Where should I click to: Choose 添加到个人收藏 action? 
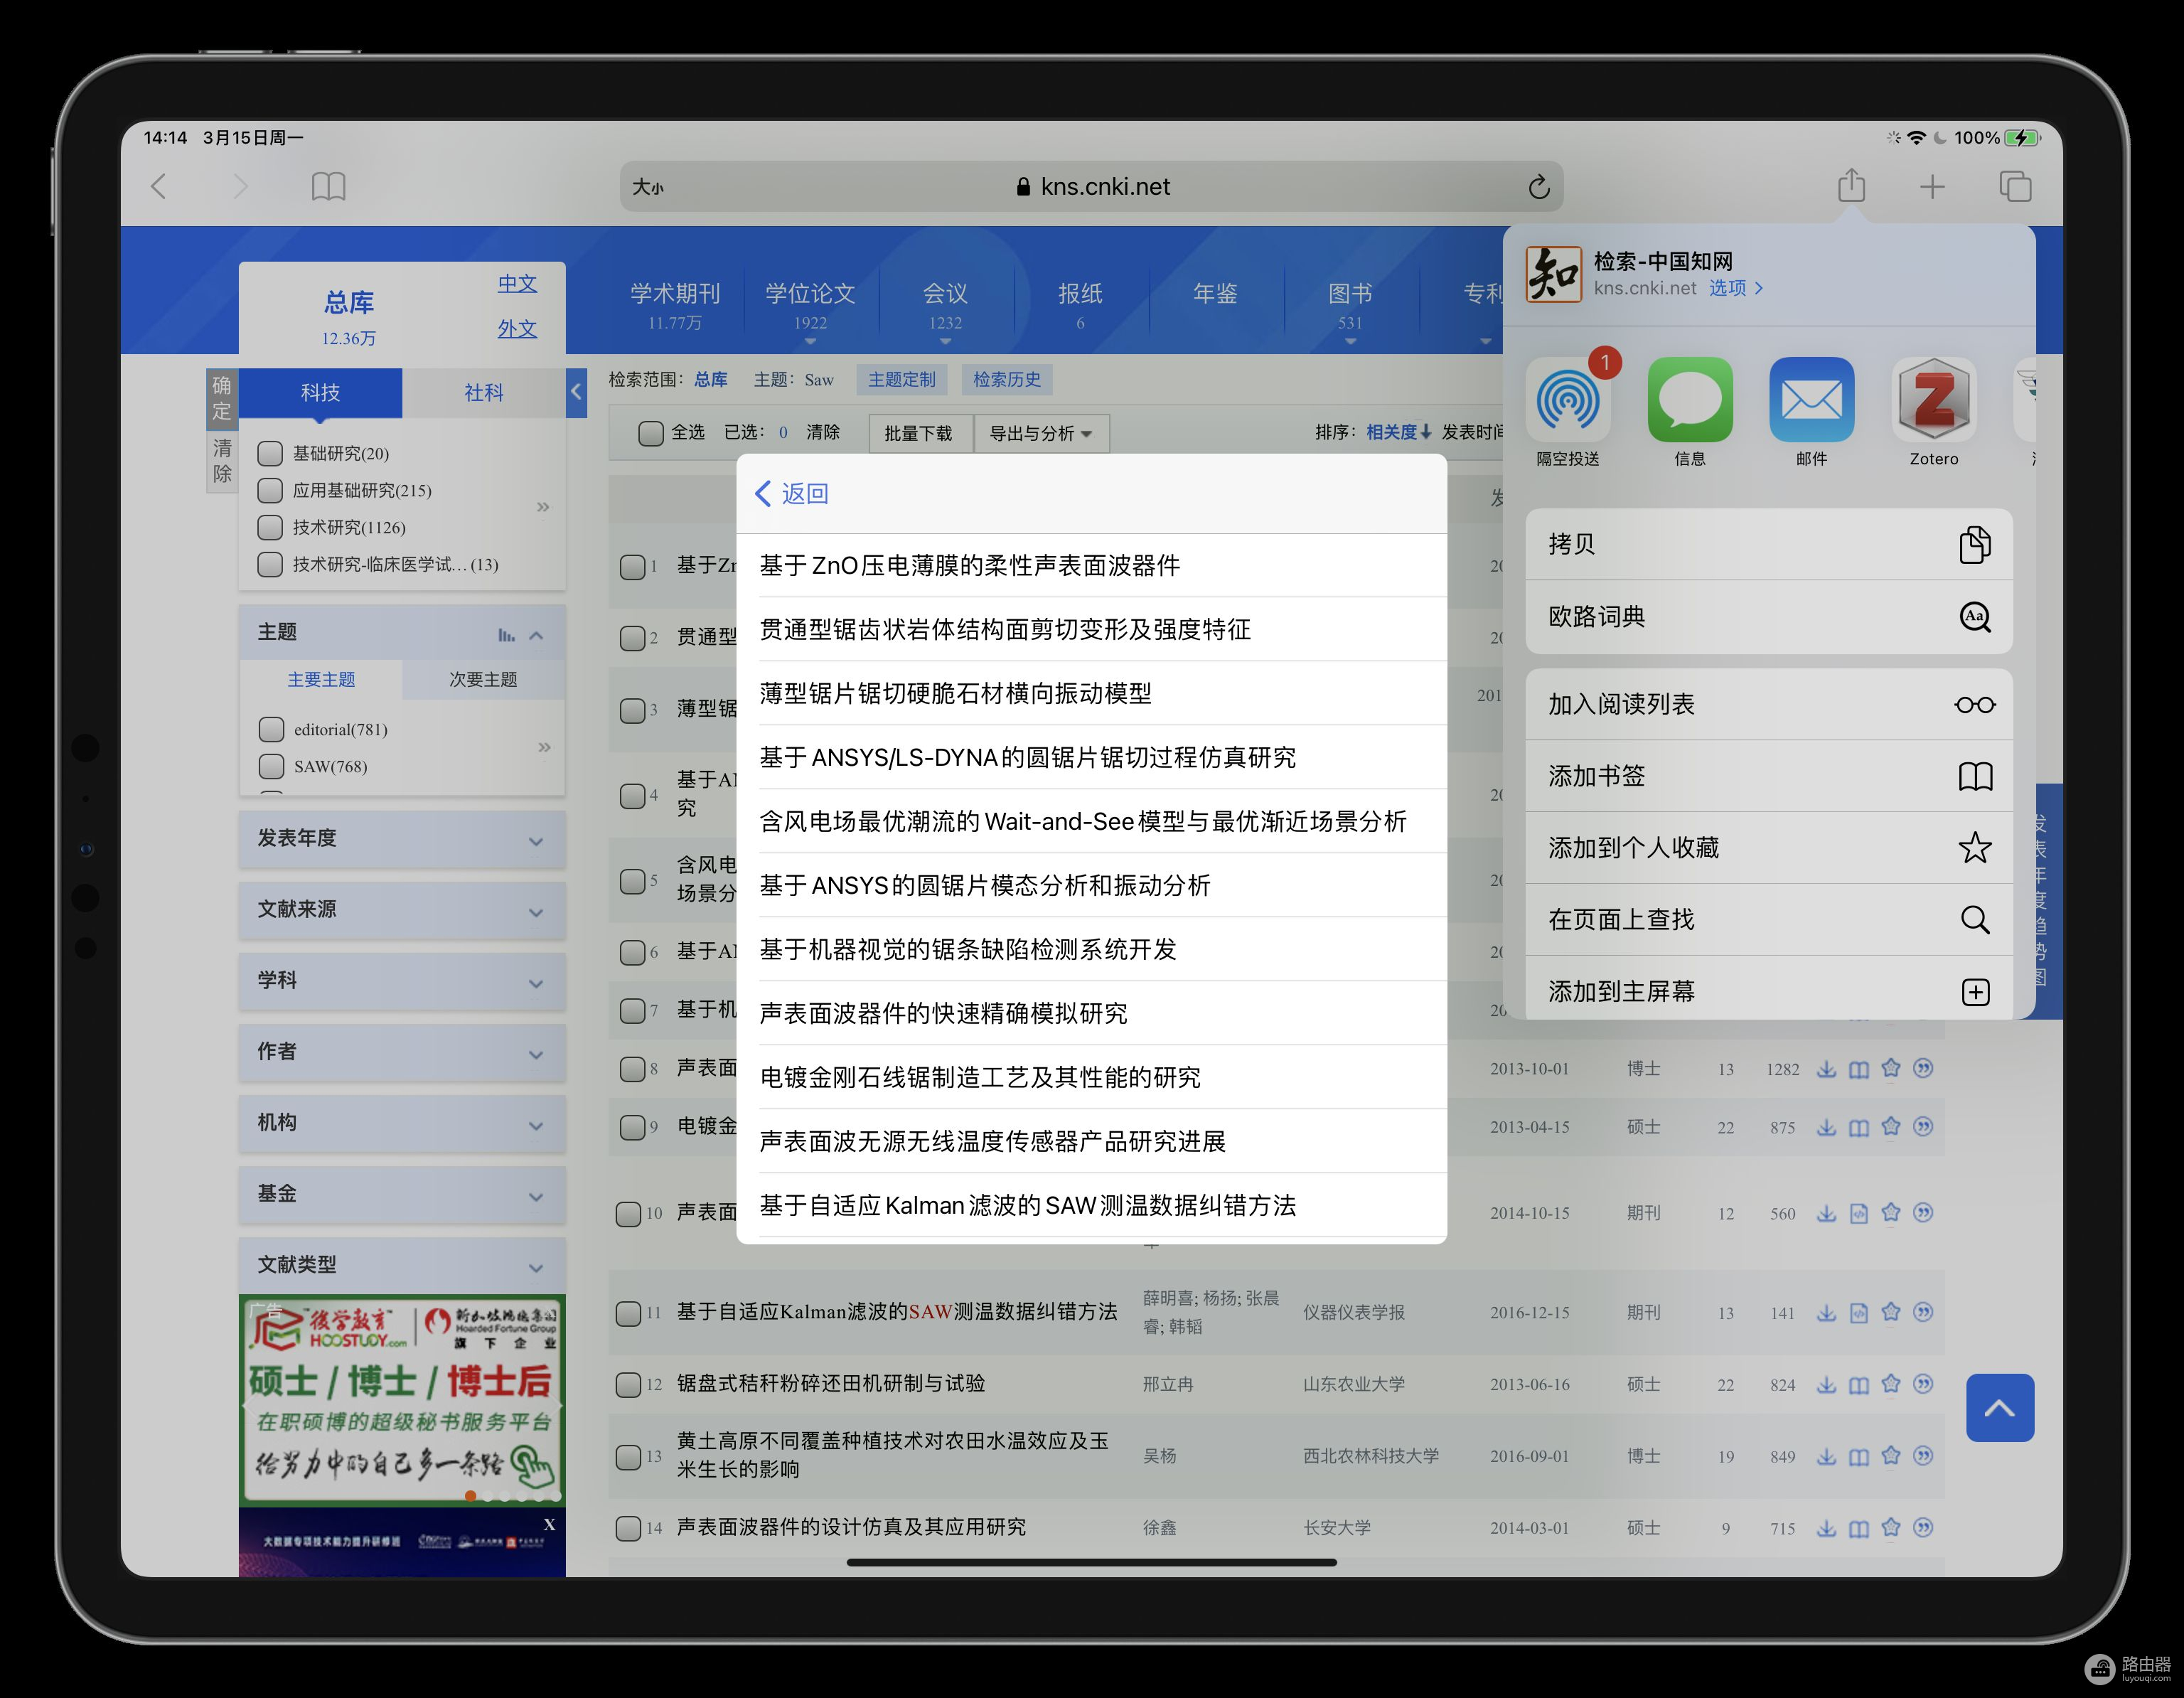click(x=1769, y=848)
